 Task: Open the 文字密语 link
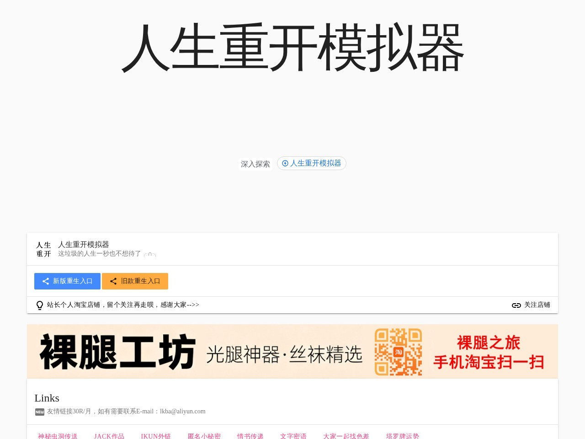[293, 436]
